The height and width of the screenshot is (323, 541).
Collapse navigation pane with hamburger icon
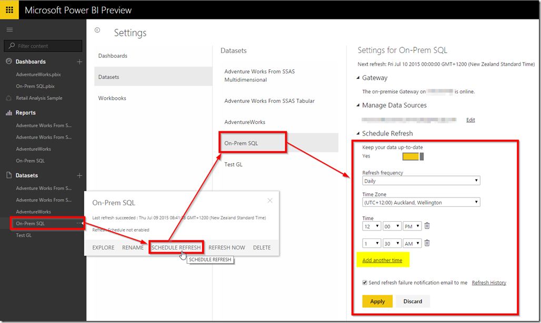coord(9,29)
